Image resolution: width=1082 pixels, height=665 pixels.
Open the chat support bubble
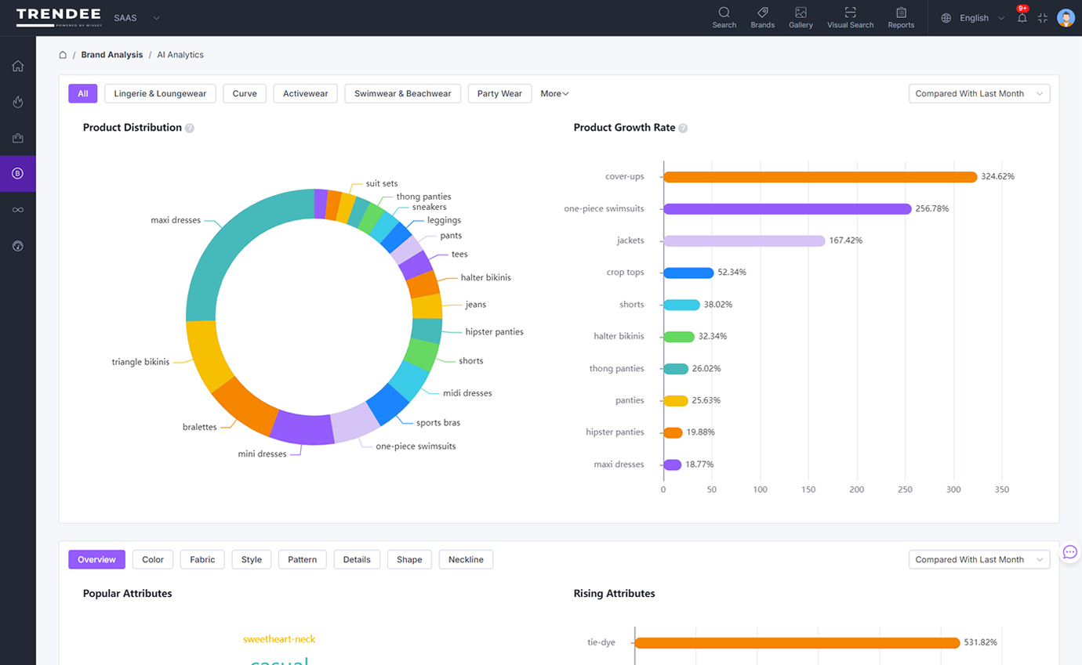[x=1069, y=552]
